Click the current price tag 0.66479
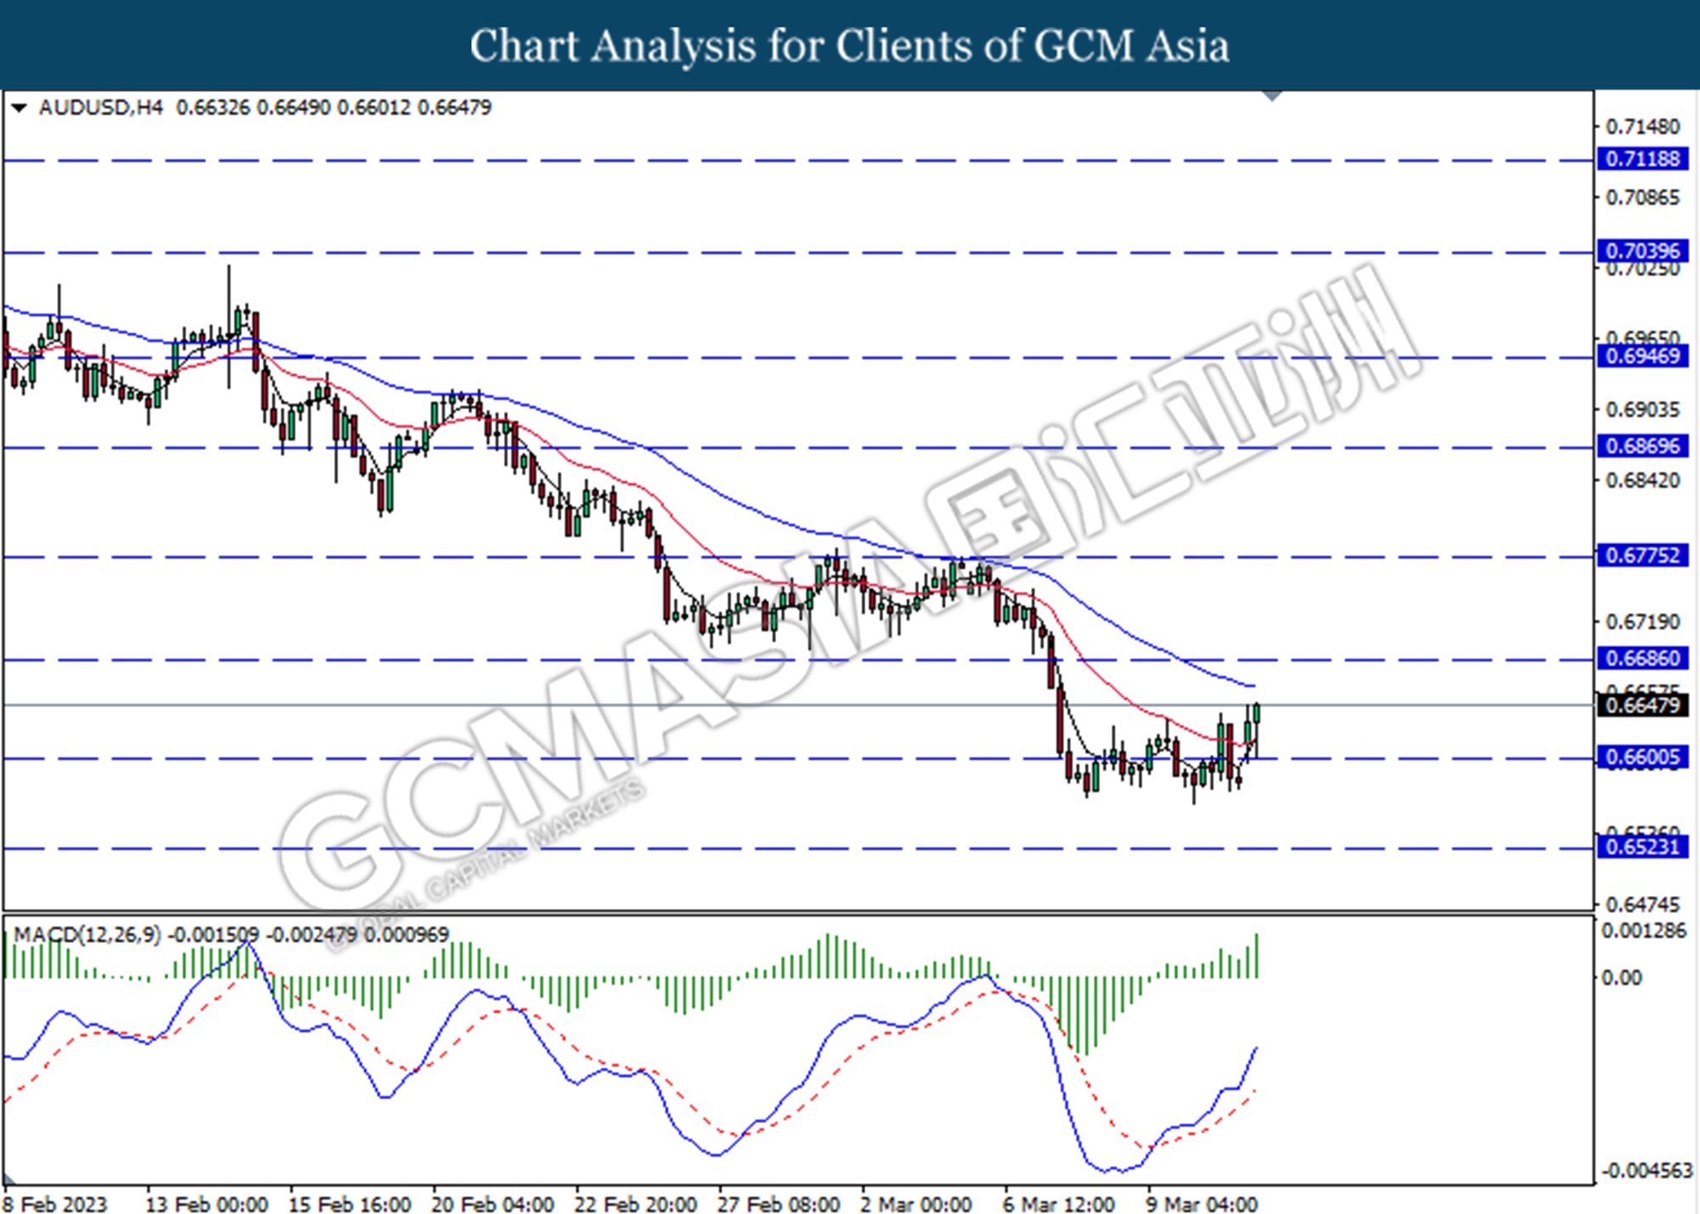 click(1642, 705)
